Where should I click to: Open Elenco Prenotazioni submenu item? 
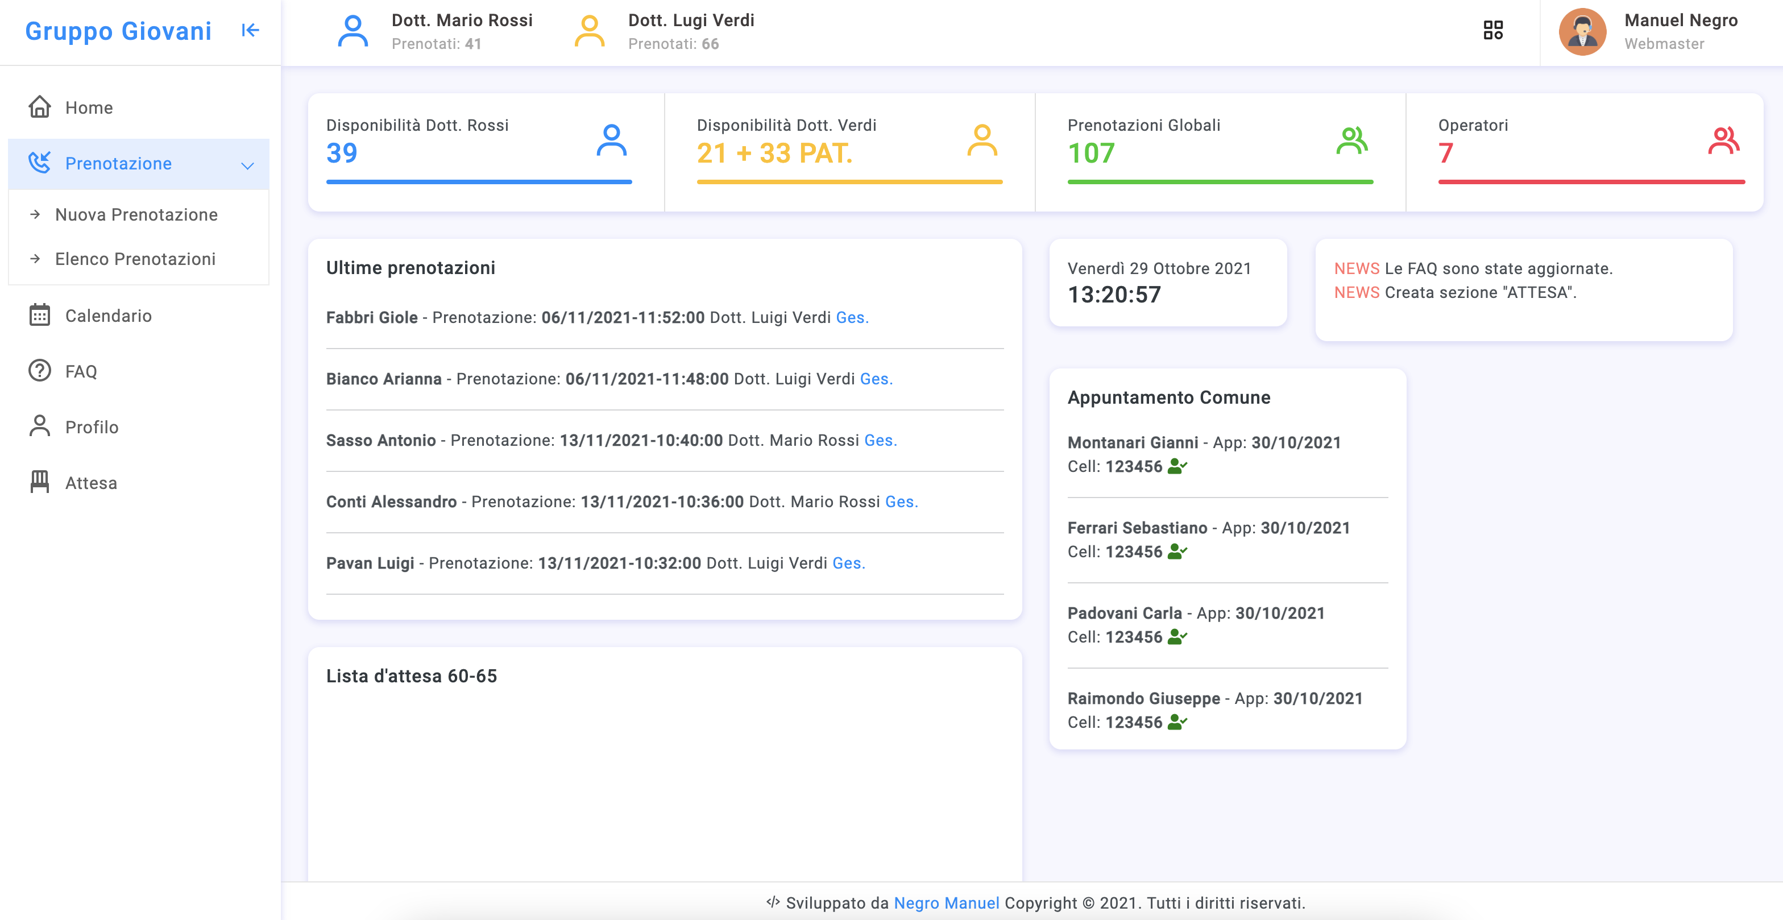[136, 259]
